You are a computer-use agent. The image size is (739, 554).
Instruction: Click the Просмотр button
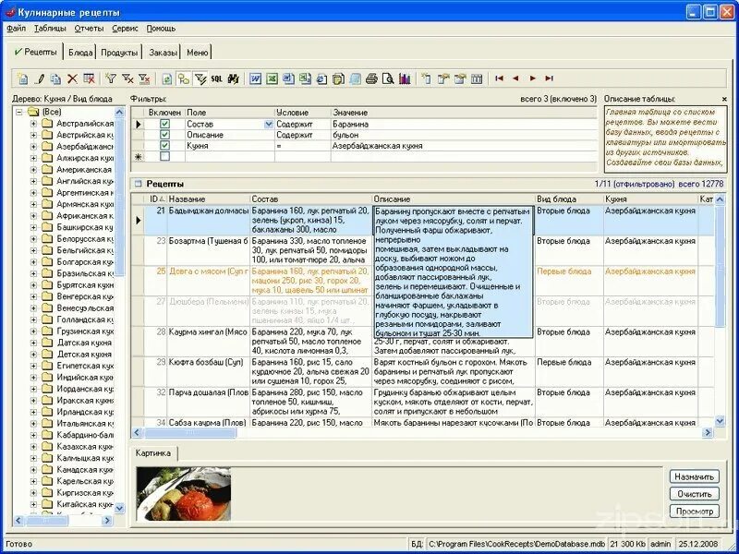[695, 512]
